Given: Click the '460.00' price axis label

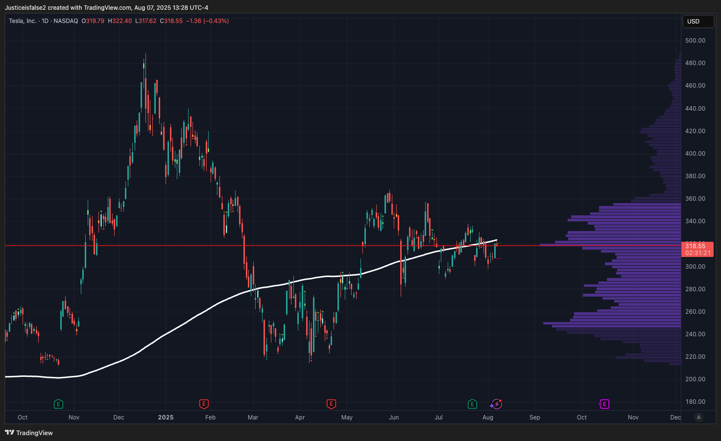Looking at the screenshot, I should click(695, 86).
